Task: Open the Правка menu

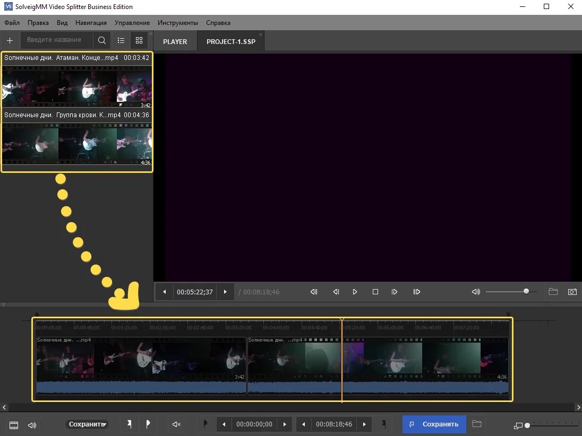Action: 38,23
